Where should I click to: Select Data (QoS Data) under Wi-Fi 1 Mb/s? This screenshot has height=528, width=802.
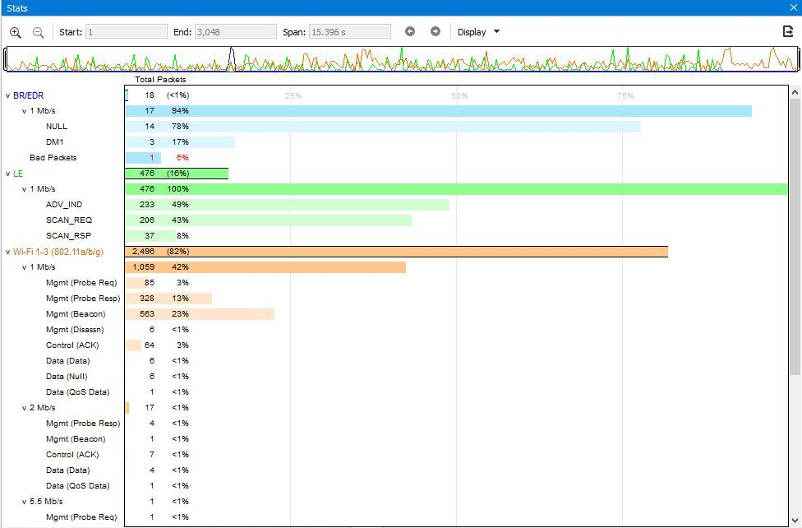[x=78, y=391]
